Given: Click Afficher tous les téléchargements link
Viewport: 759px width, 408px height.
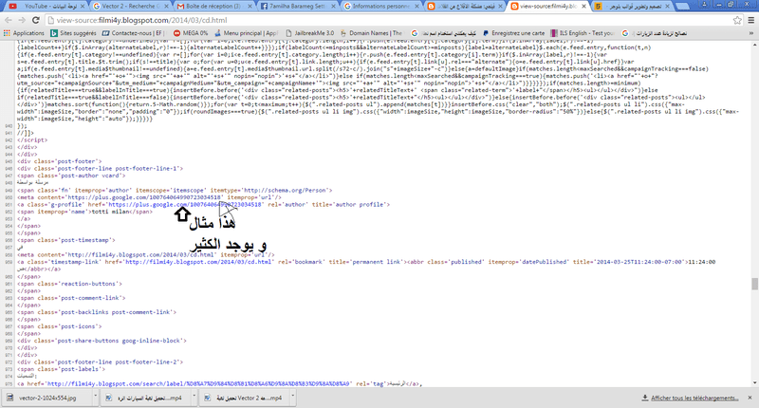Looking at the screenshot, I should (x=694, y=398).
